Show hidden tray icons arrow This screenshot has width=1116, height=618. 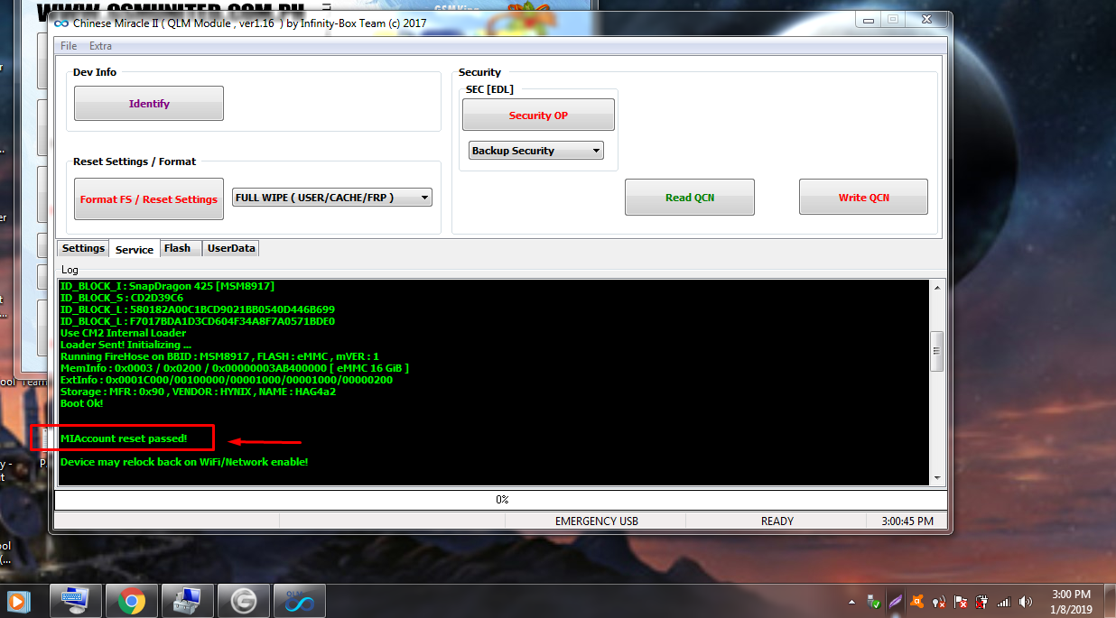point(851,602)
